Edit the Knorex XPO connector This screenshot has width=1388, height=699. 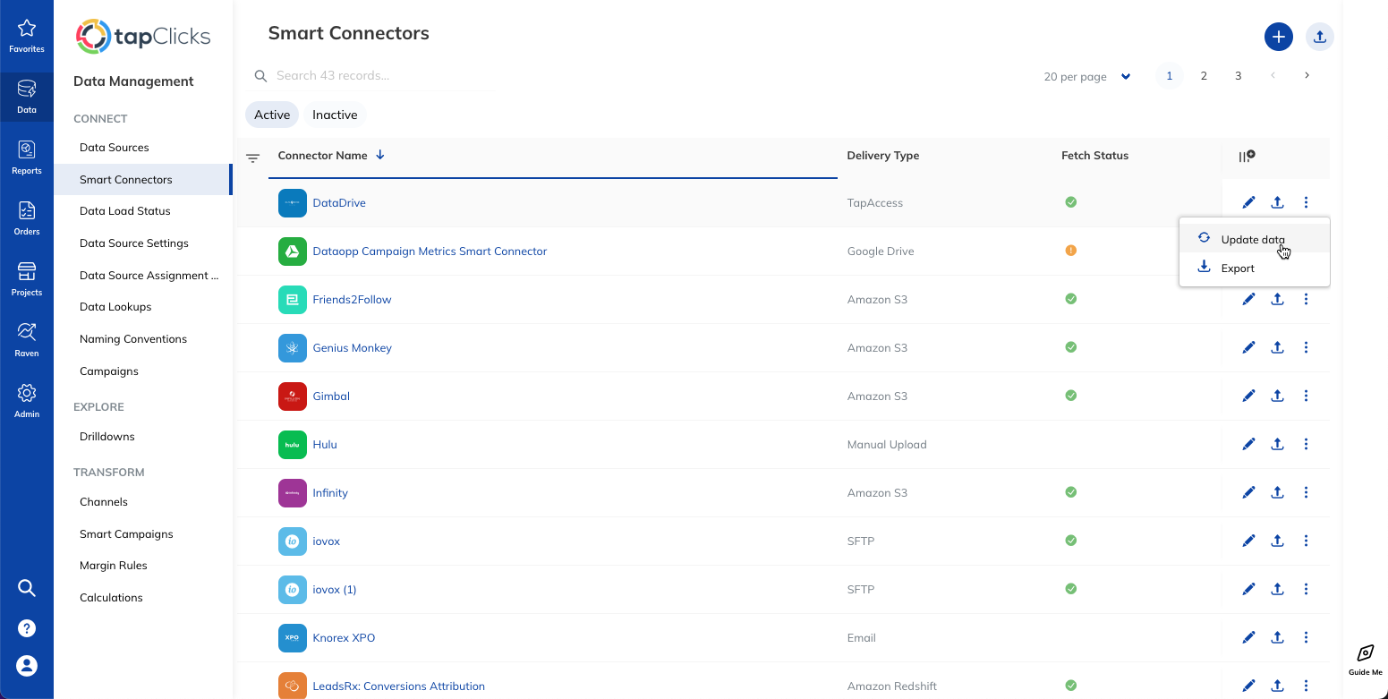coord(1248,638)
